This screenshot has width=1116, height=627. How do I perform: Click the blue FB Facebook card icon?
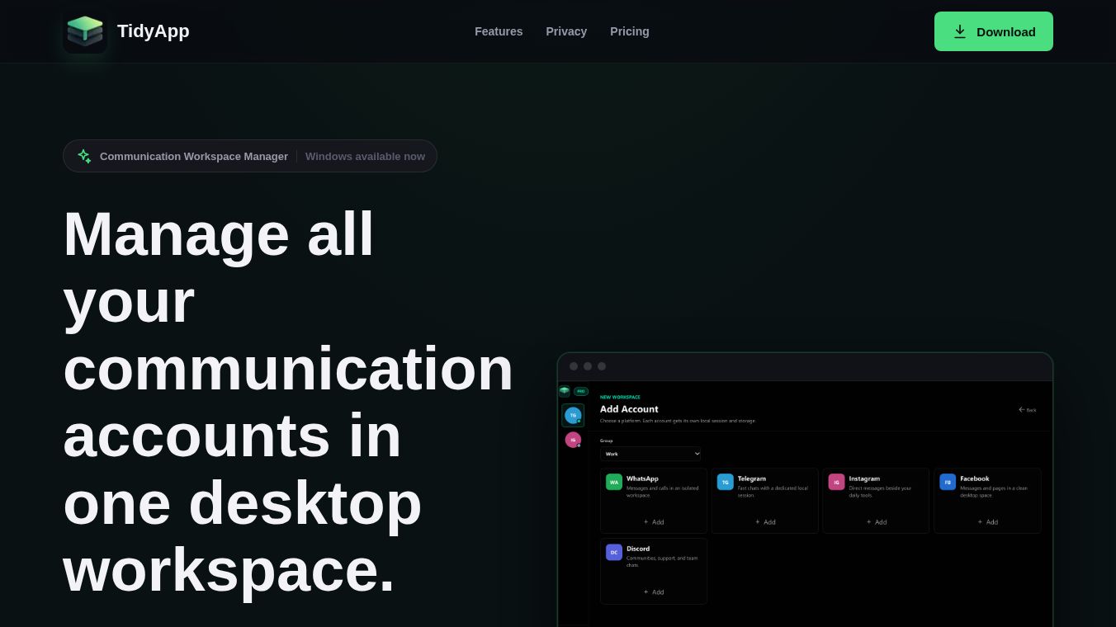click(x=948, y=482)
